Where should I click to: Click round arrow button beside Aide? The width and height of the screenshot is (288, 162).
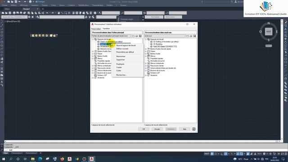click(194, 129)
